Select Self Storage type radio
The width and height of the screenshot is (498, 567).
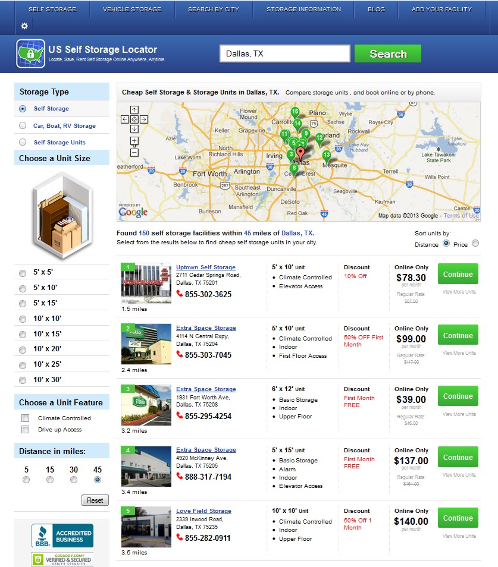[23, 109]
